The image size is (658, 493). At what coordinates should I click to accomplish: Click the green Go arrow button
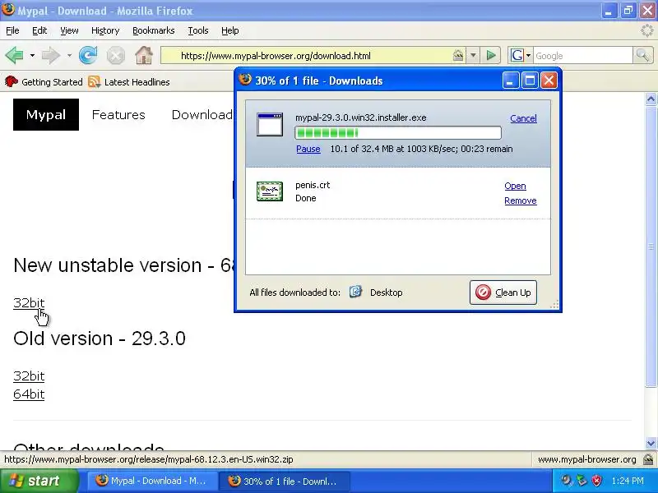[490, 55]
